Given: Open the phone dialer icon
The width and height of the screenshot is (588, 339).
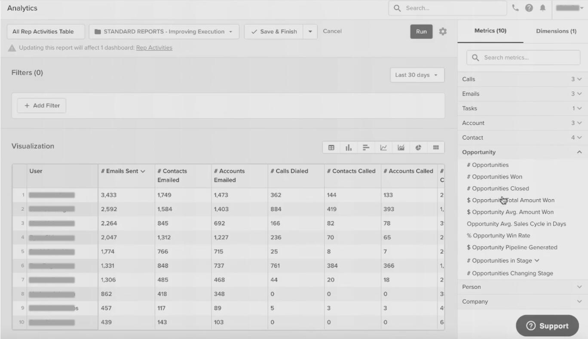Looking at the screenshot, I should coord(516,8).
